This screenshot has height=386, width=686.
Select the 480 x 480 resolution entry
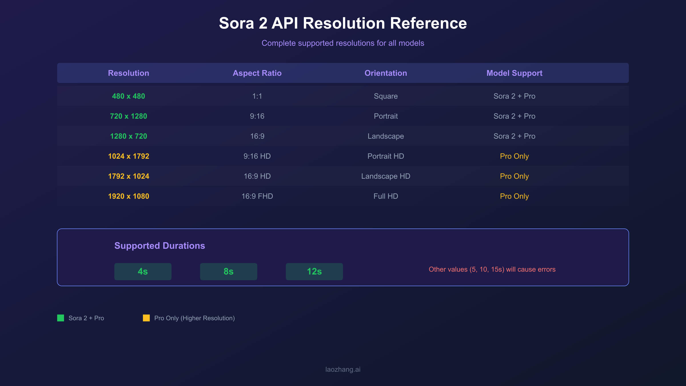129,96
